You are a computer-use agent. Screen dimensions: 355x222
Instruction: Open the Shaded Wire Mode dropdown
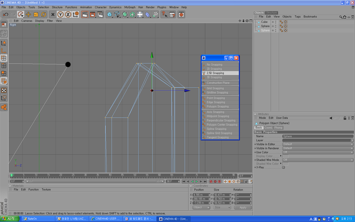[x=318, y=160]
